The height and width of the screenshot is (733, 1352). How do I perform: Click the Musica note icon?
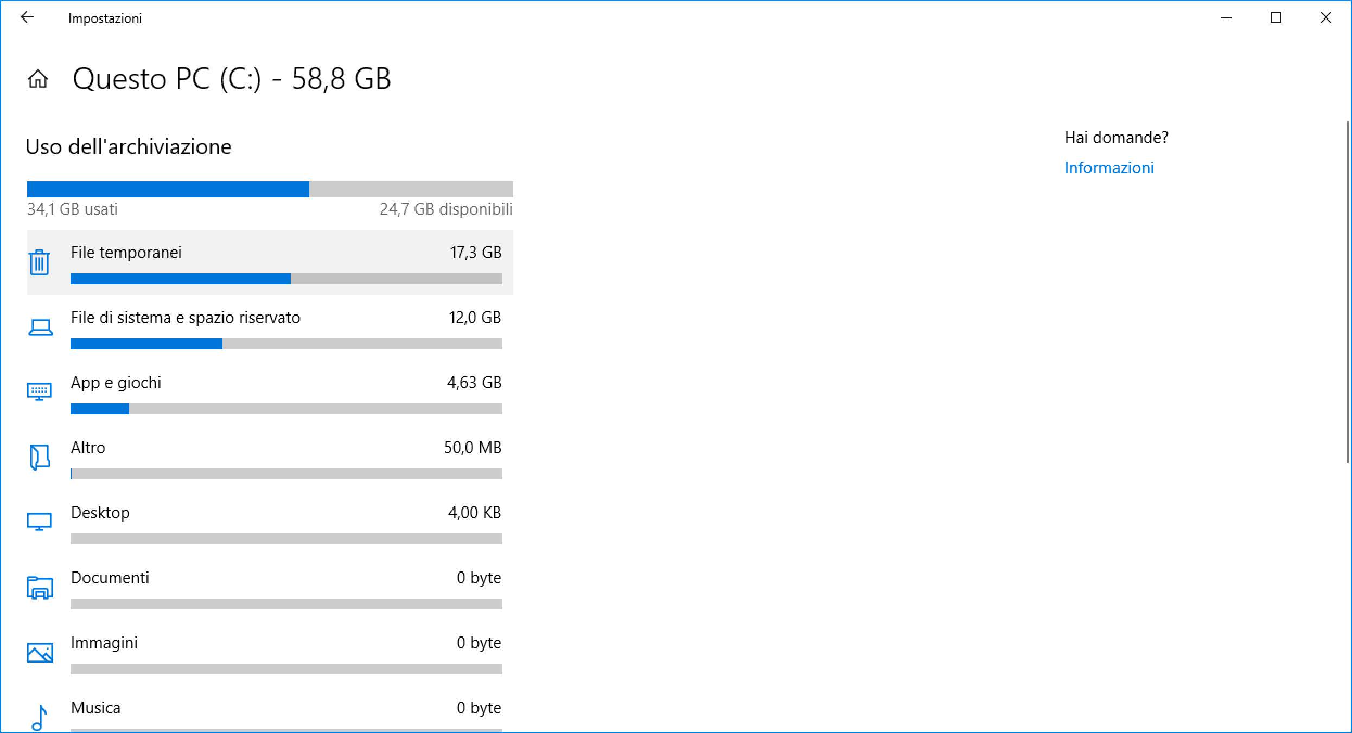tap(39, 717)
